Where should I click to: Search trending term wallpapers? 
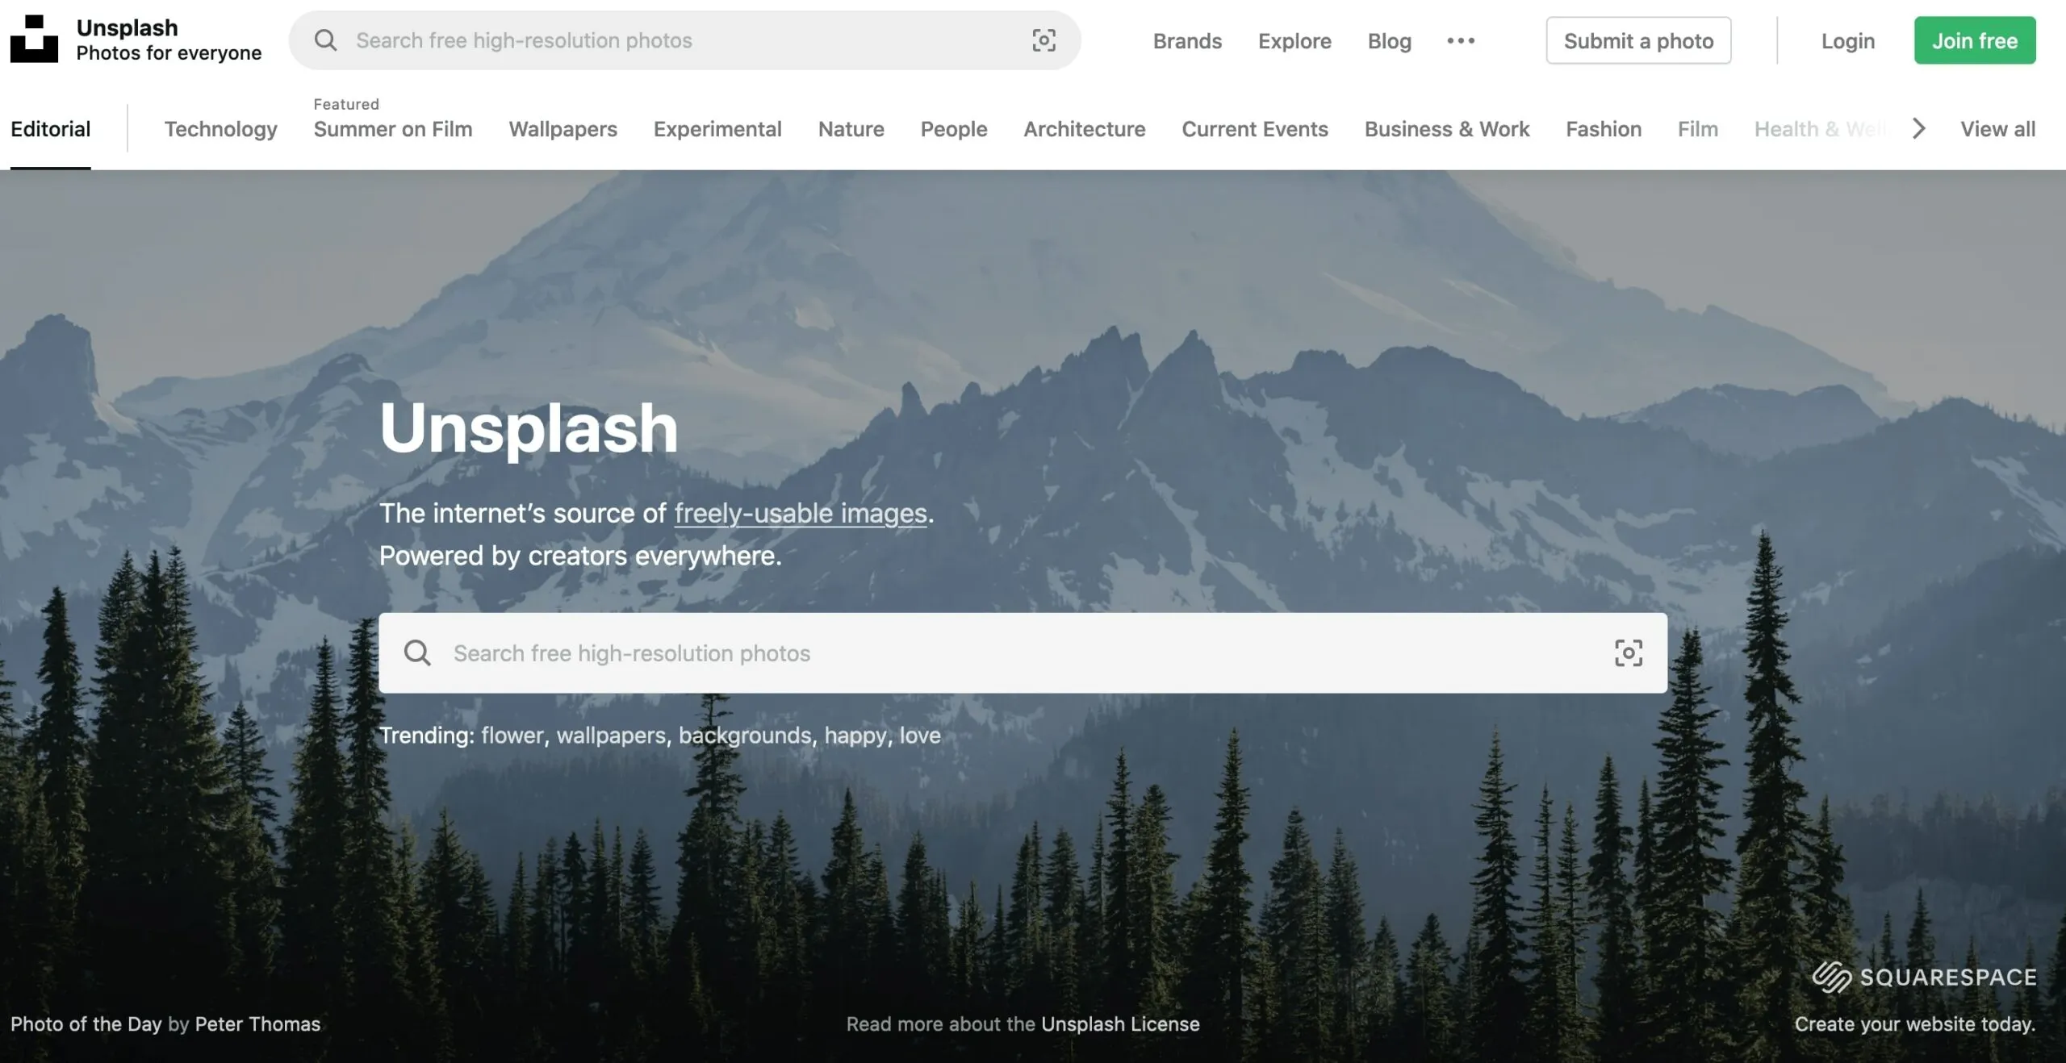(611, 736)
